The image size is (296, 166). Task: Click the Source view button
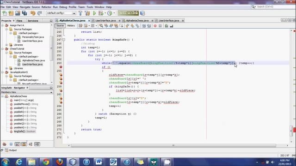tap(60, 26)
